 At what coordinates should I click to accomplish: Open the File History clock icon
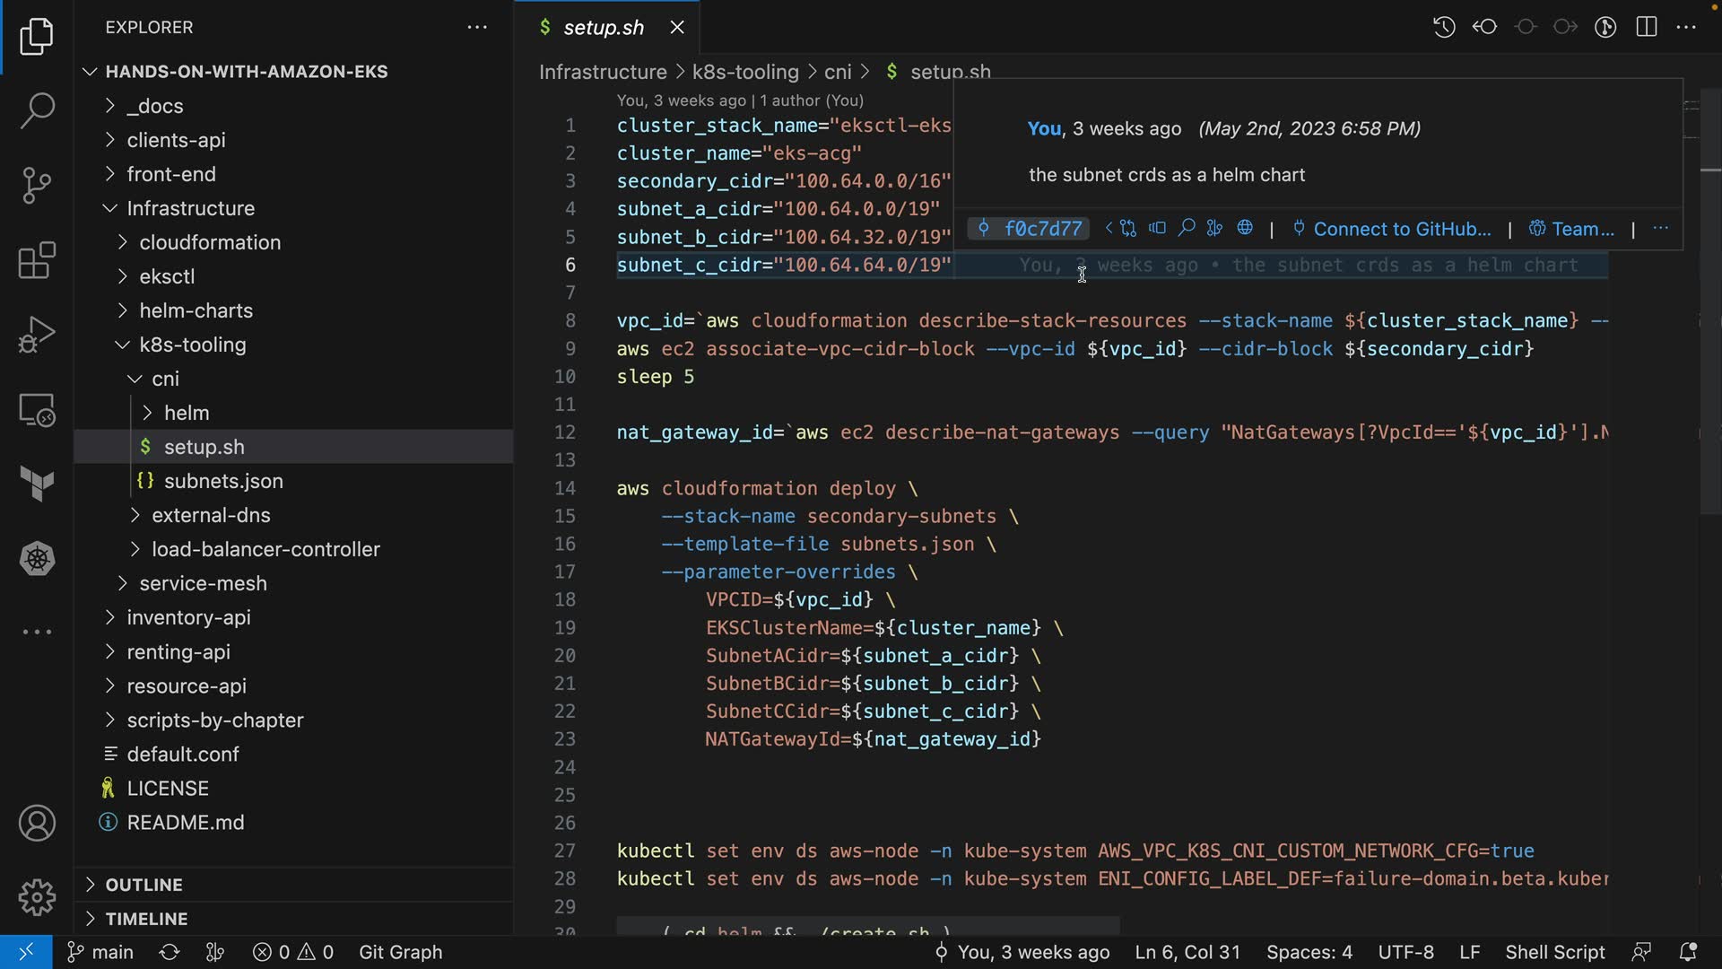pos(1444,27)
